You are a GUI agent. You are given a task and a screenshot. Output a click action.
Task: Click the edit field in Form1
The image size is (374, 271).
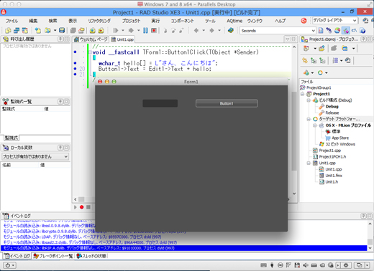[160, 103]
